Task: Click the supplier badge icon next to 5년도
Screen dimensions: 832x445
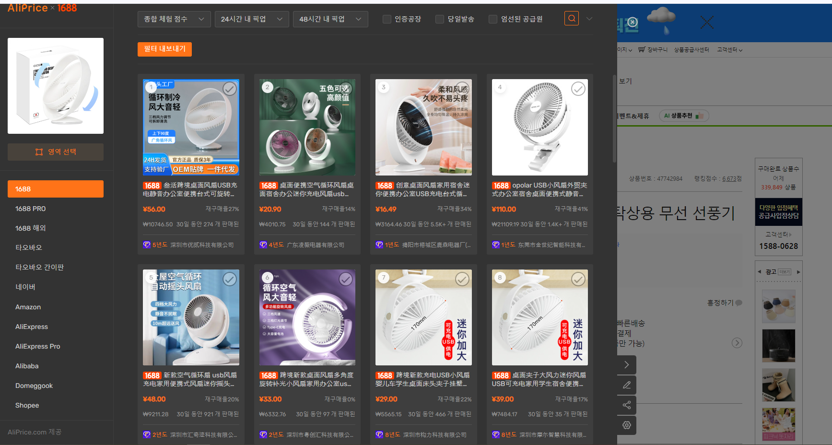Action: (x=147, y=245)
